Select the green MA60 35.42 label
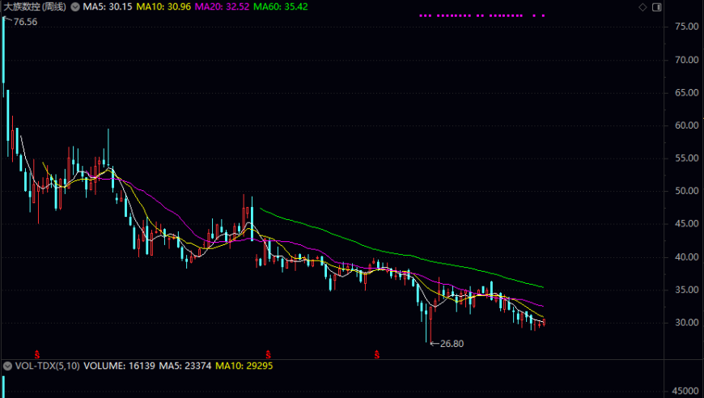Screen dimensions: 704x398 click(x=280, y=7)
